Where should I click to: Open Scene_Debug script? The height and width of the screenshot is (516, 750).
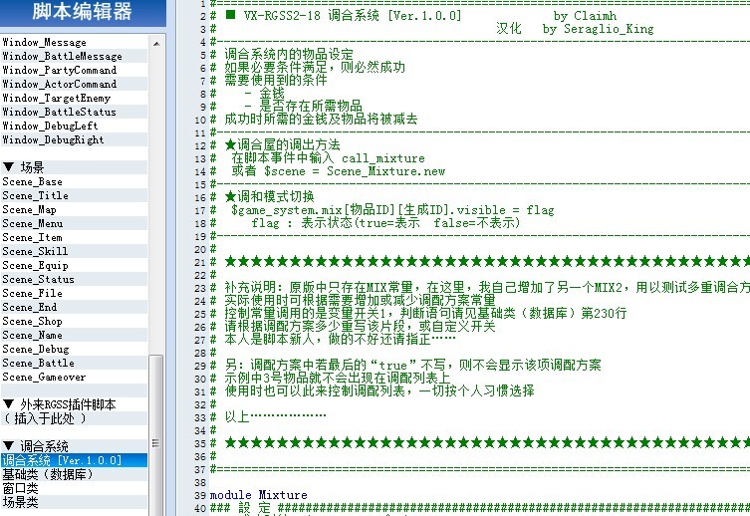(x=74, y=349)
